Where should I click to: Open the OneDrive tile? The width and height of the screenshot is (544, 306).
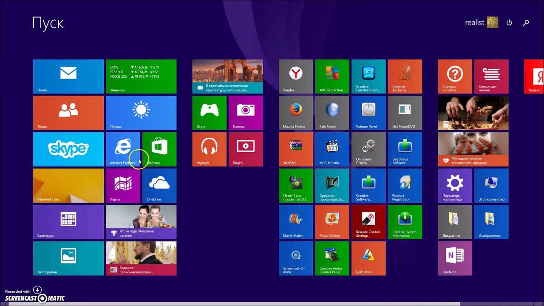159,186
